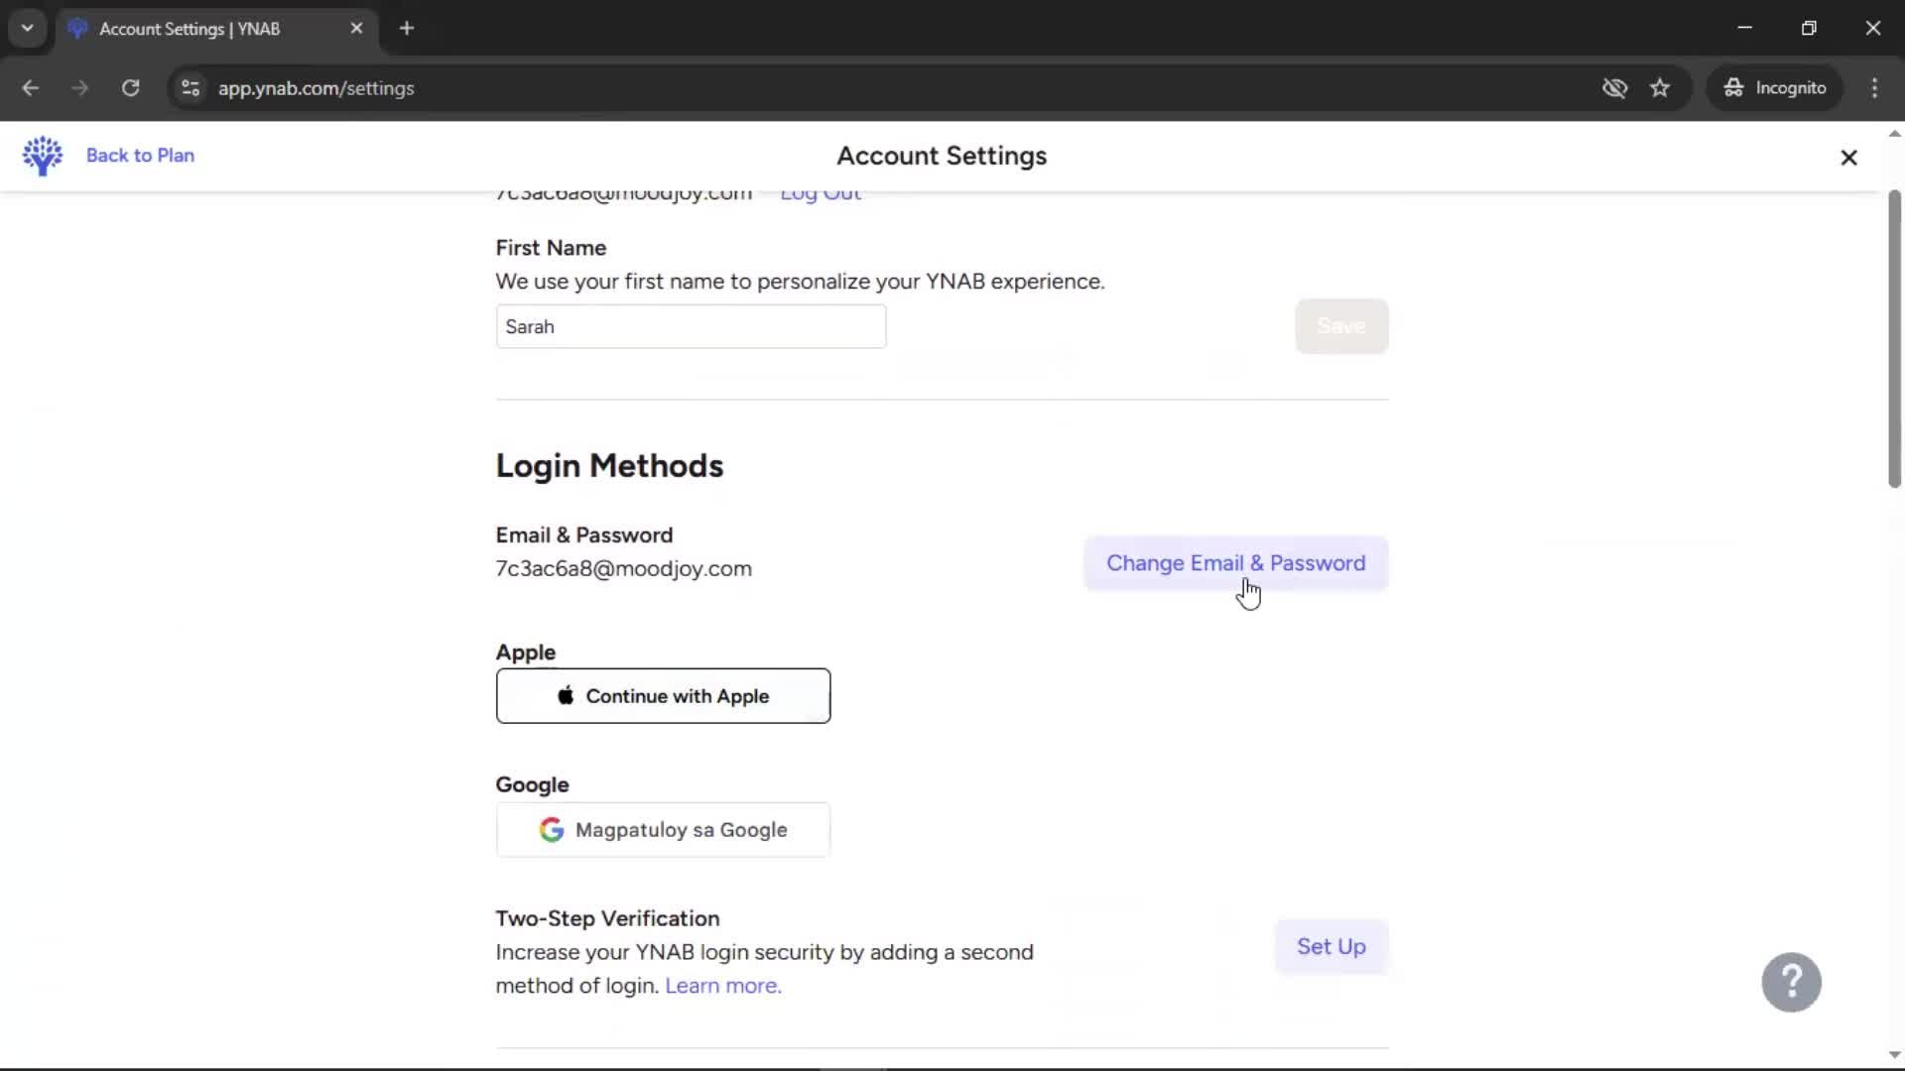Screen dimensions: 1905x1071
Task: Open the help question mark button
Action: click(1791, 983)
